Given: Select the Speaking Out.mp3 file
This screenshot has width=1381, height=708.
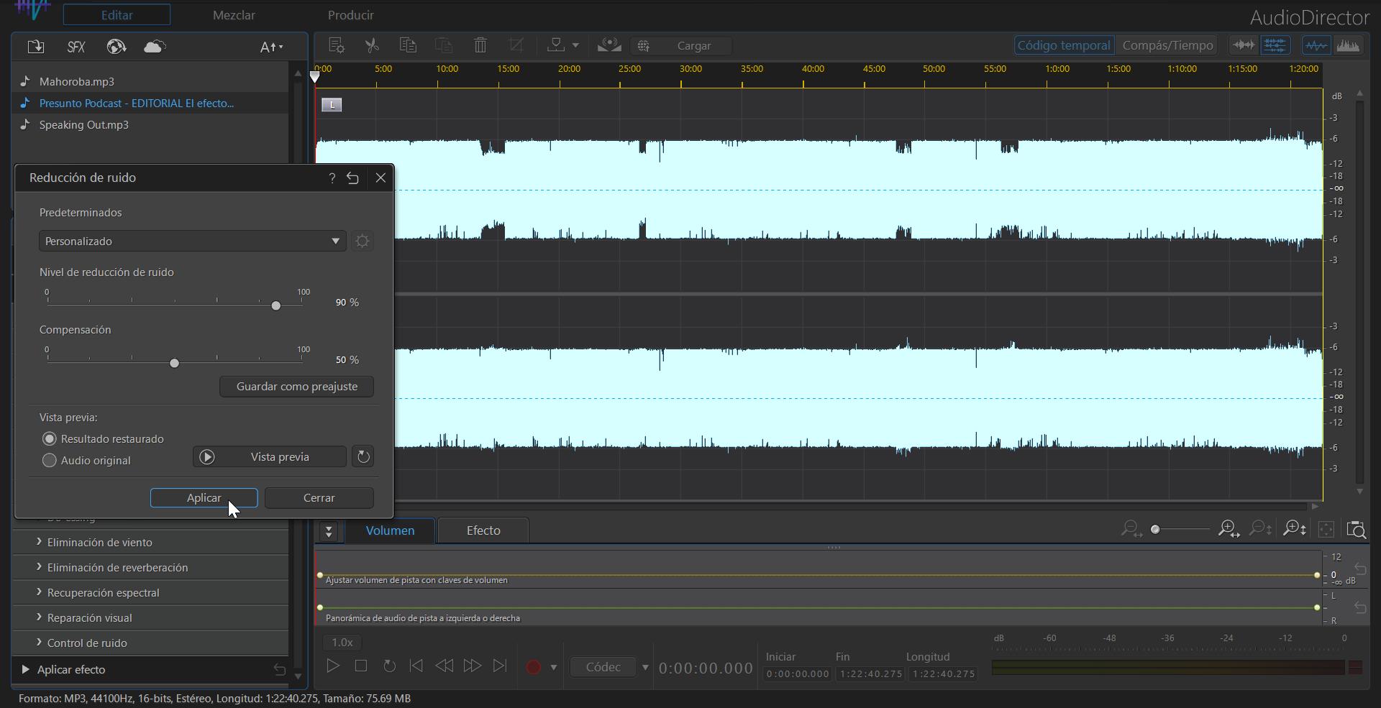Looking at the screenshot, I should point(83,124).
